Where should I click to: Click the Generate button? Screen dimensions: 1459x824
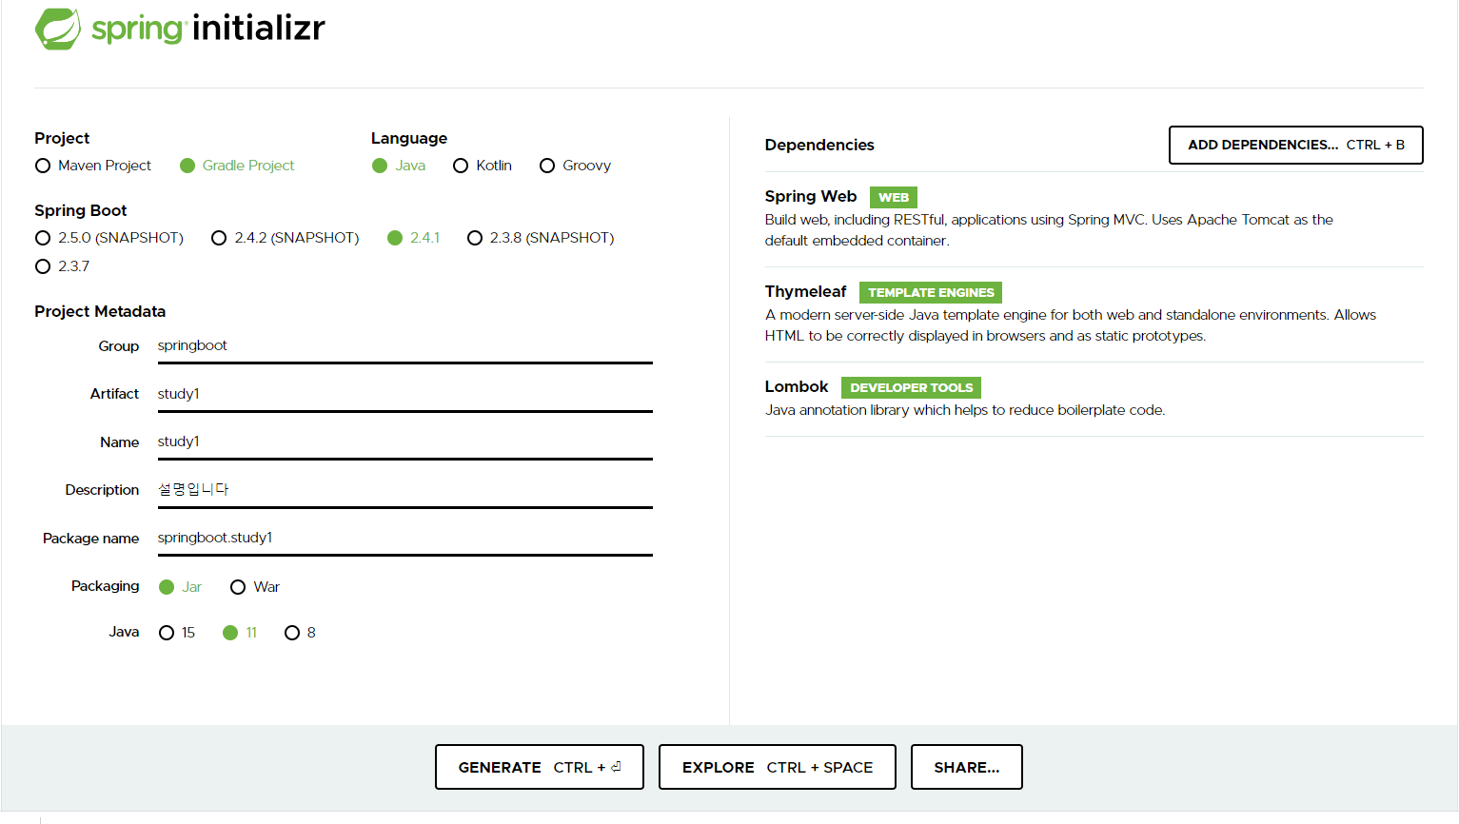pos(540,767)
